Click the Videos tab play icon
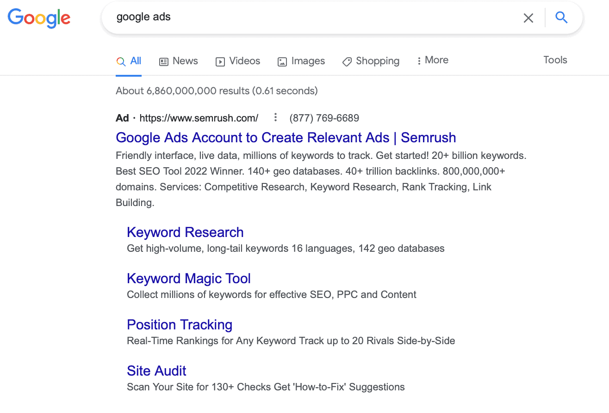This screenshot has width=609, height=413. coord(220,61)
